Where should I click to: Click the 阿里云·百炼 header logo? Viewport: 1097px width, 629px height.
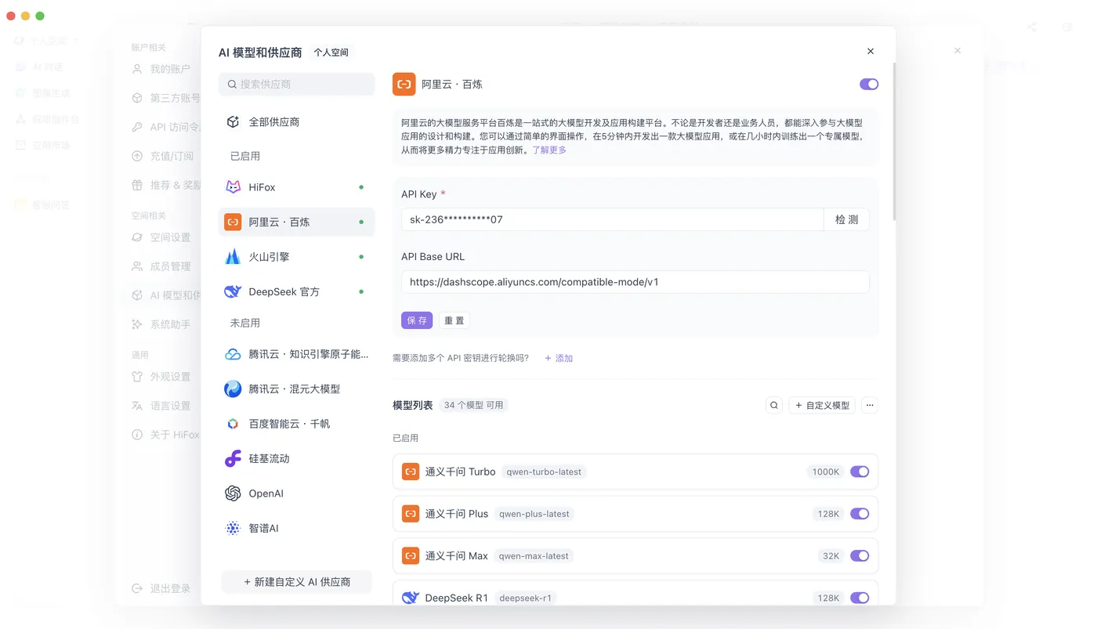point(404,84)
